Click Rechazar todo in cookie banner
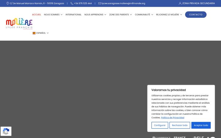 tap(180, 125)
